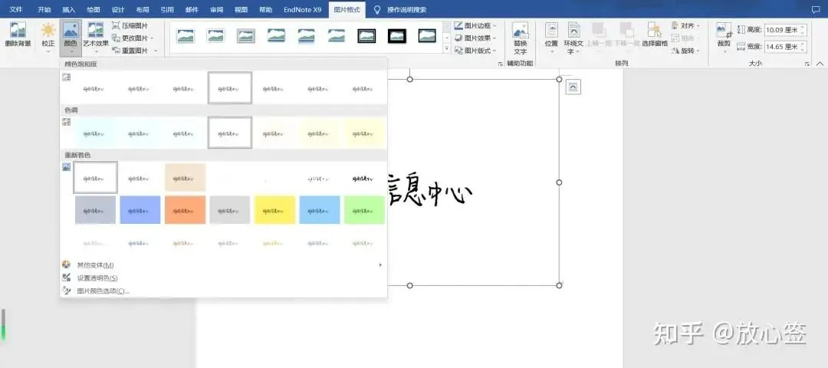Apply the orange recolor swatch
Viewport: 828px width, 368px height.
click(x=185, y=209)
